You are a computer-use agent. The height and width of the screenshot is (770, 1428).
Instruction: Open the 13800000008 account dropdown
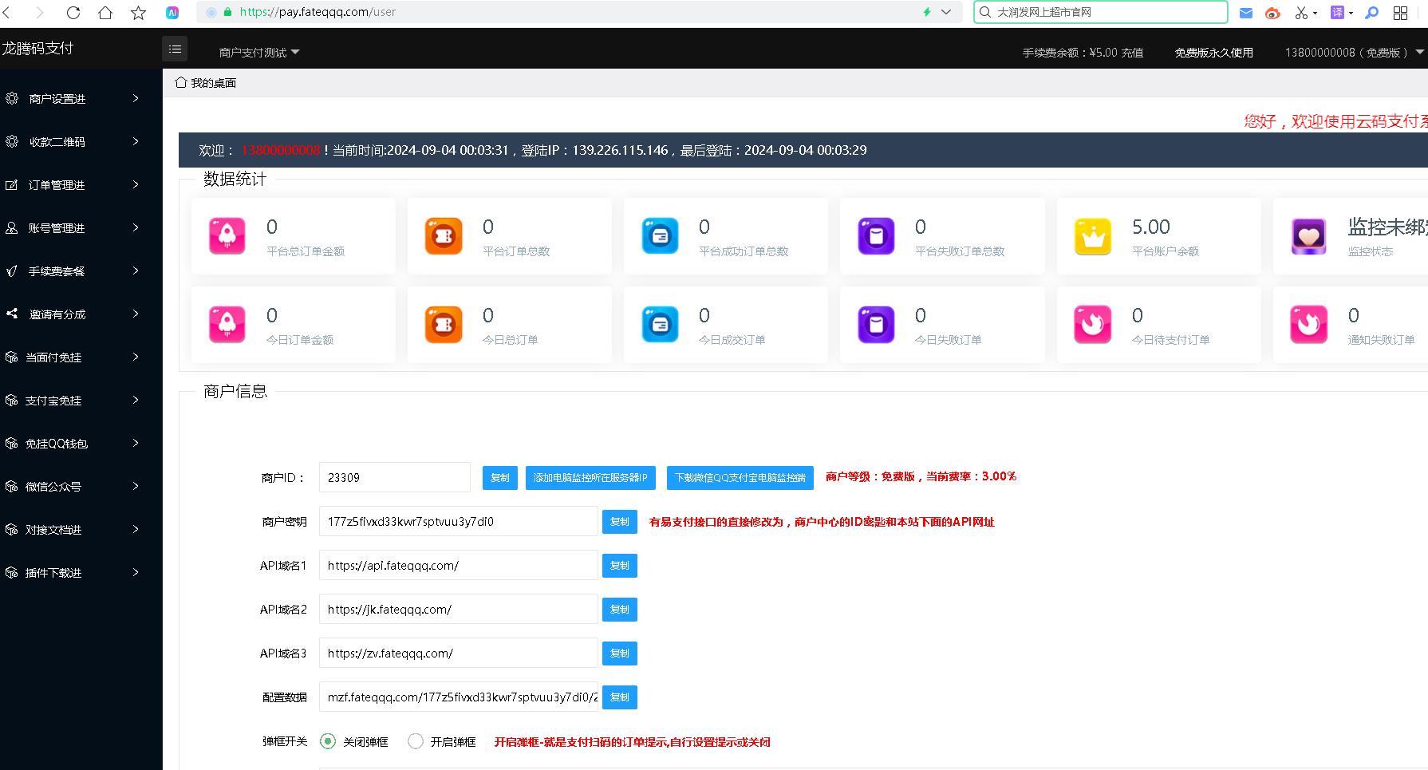[1354, 53]
